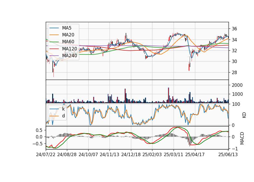Click the MA240 legend label
Viewport: 254px width, 182px height.
70,56
